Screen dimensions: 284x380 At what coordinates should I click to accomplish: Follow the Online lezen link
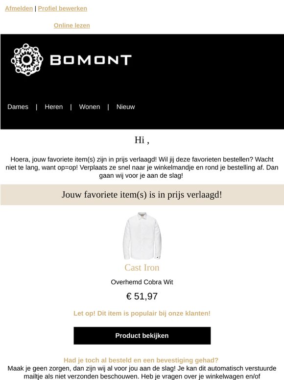[72, 26]
